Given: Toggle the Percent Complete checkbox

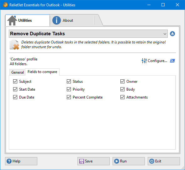Looking at the screenshot, I should coord(69,97).
